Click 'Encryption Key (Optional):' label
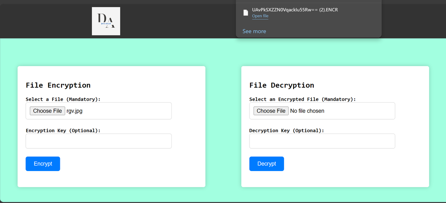The height and width of the screenshot is (203, 446). 63,130
